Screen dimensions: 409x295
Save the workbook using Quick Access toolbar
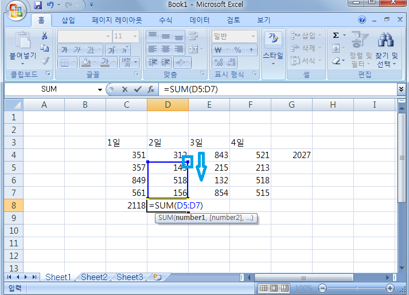coord(38,5)
